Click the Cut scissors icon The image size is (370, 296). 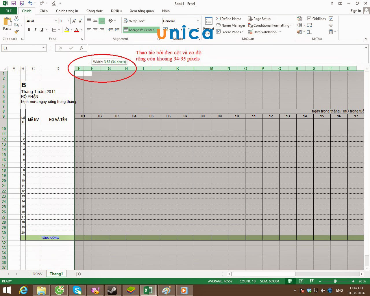click(16, 18)
